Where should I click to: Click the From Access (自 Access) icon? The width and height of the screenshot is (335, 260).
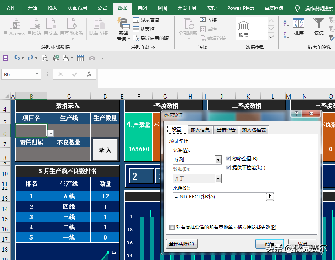[x=14, y=26]
